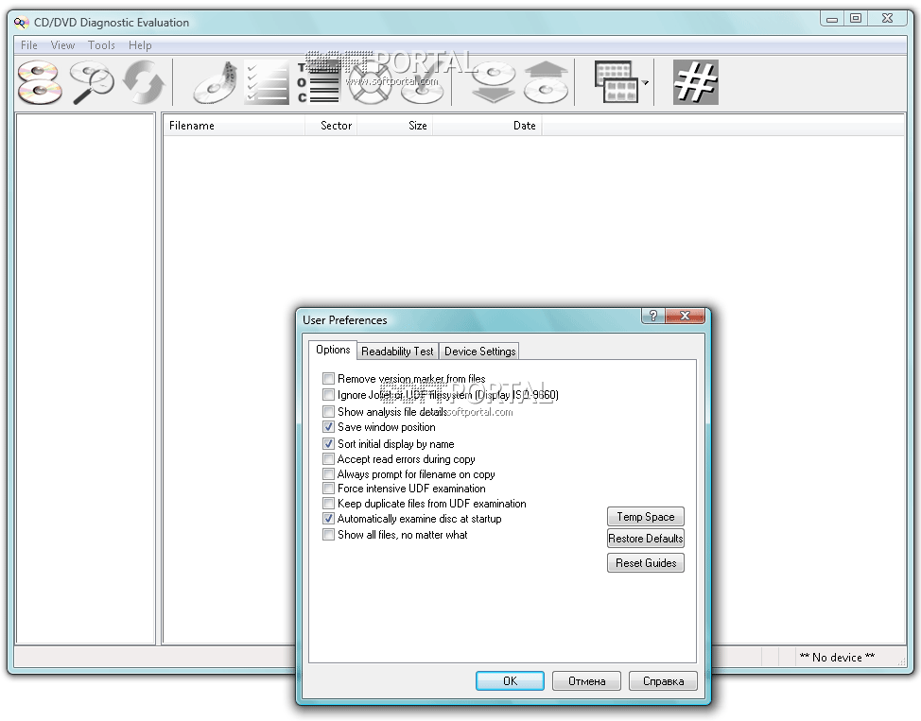921x721 pixels.
Task: Click the TOC table of contents icon
Action: [x=319, y=82]
